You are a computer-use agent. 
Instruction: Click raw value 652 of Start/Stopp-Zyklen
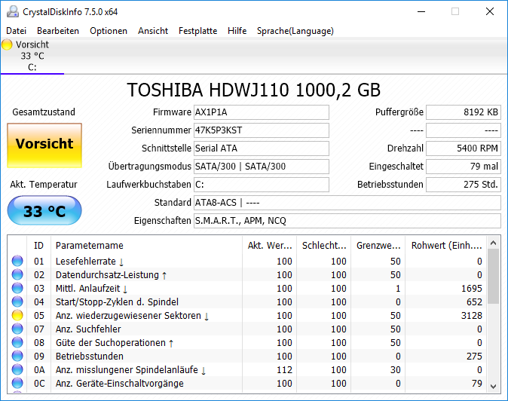[x=474, y=302]
